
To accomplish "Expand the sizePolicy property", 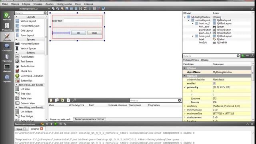I will click(185, 106).
